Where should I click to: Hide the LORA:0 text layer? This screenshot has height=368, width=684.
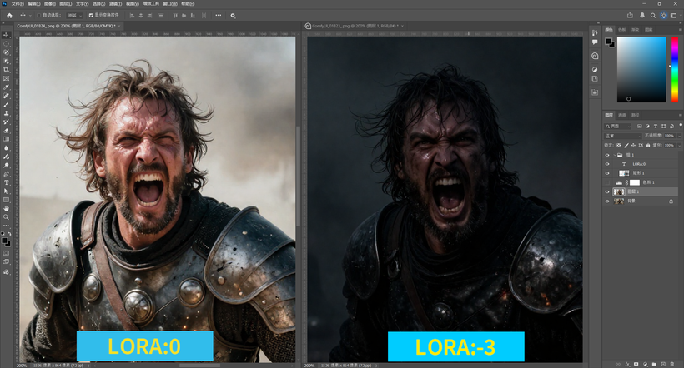(x=607, y=164)
